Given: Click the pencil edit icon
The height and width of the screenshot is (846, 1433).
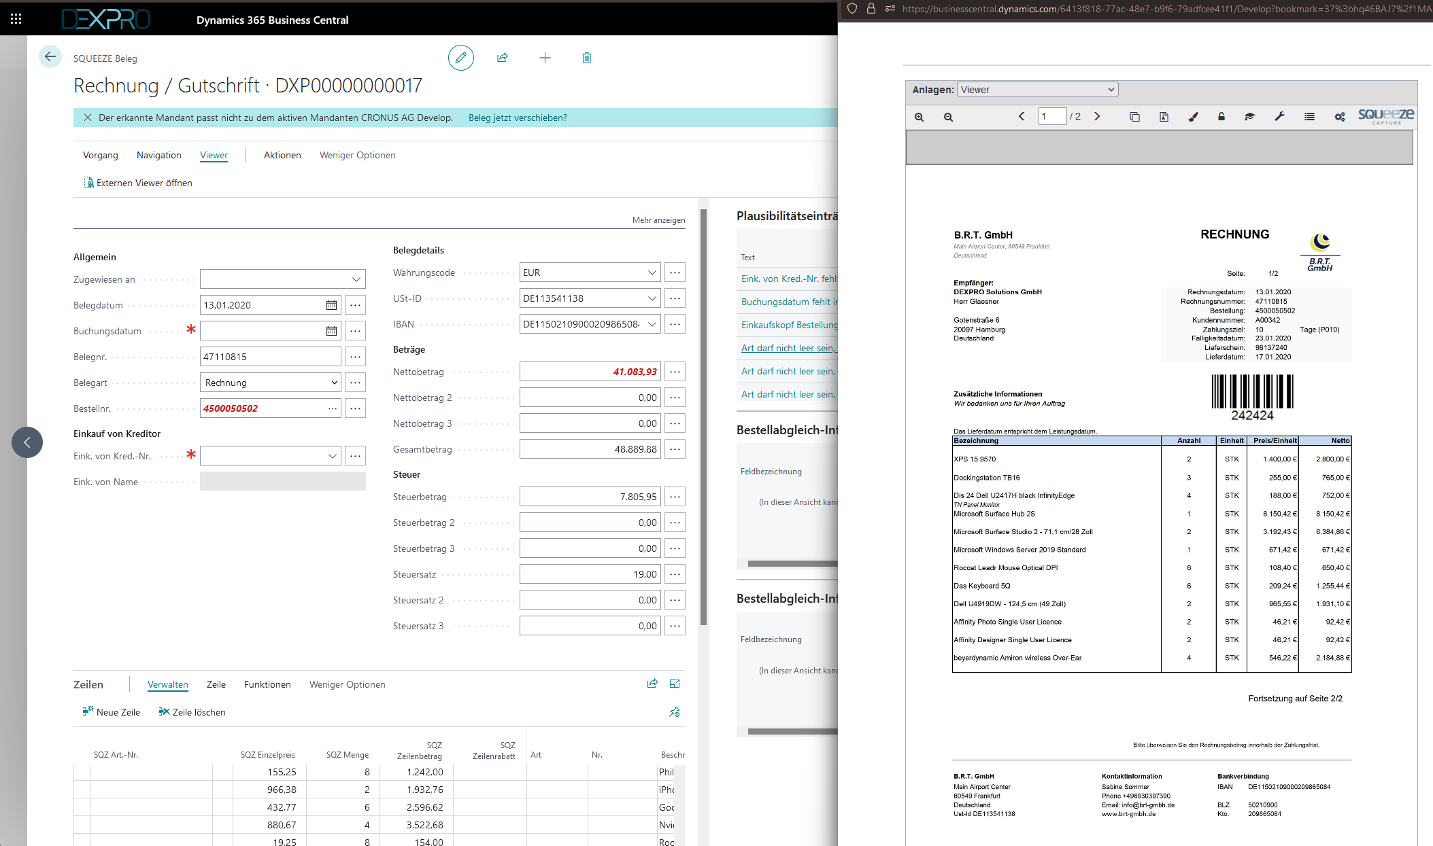Looking at the screenshot, I should pos(460,58).
